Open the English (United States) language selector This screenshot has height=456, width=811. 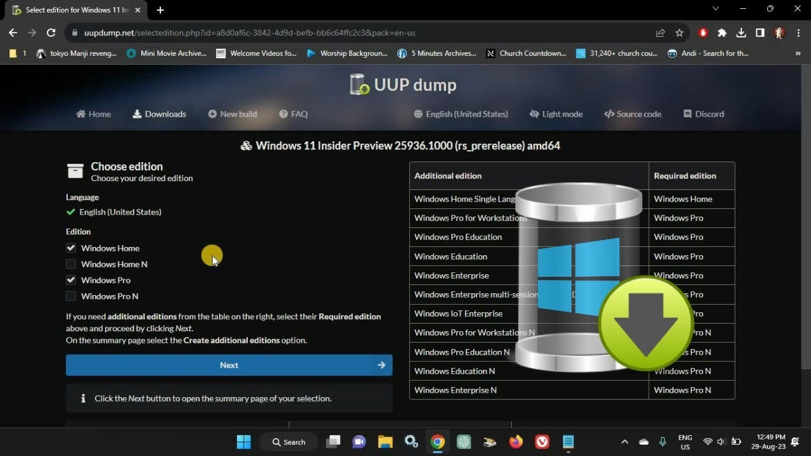point(461,114)
